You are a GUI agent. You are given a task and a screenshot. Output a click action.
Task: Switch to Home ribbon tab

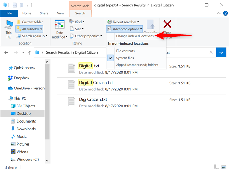coord(27,13)
